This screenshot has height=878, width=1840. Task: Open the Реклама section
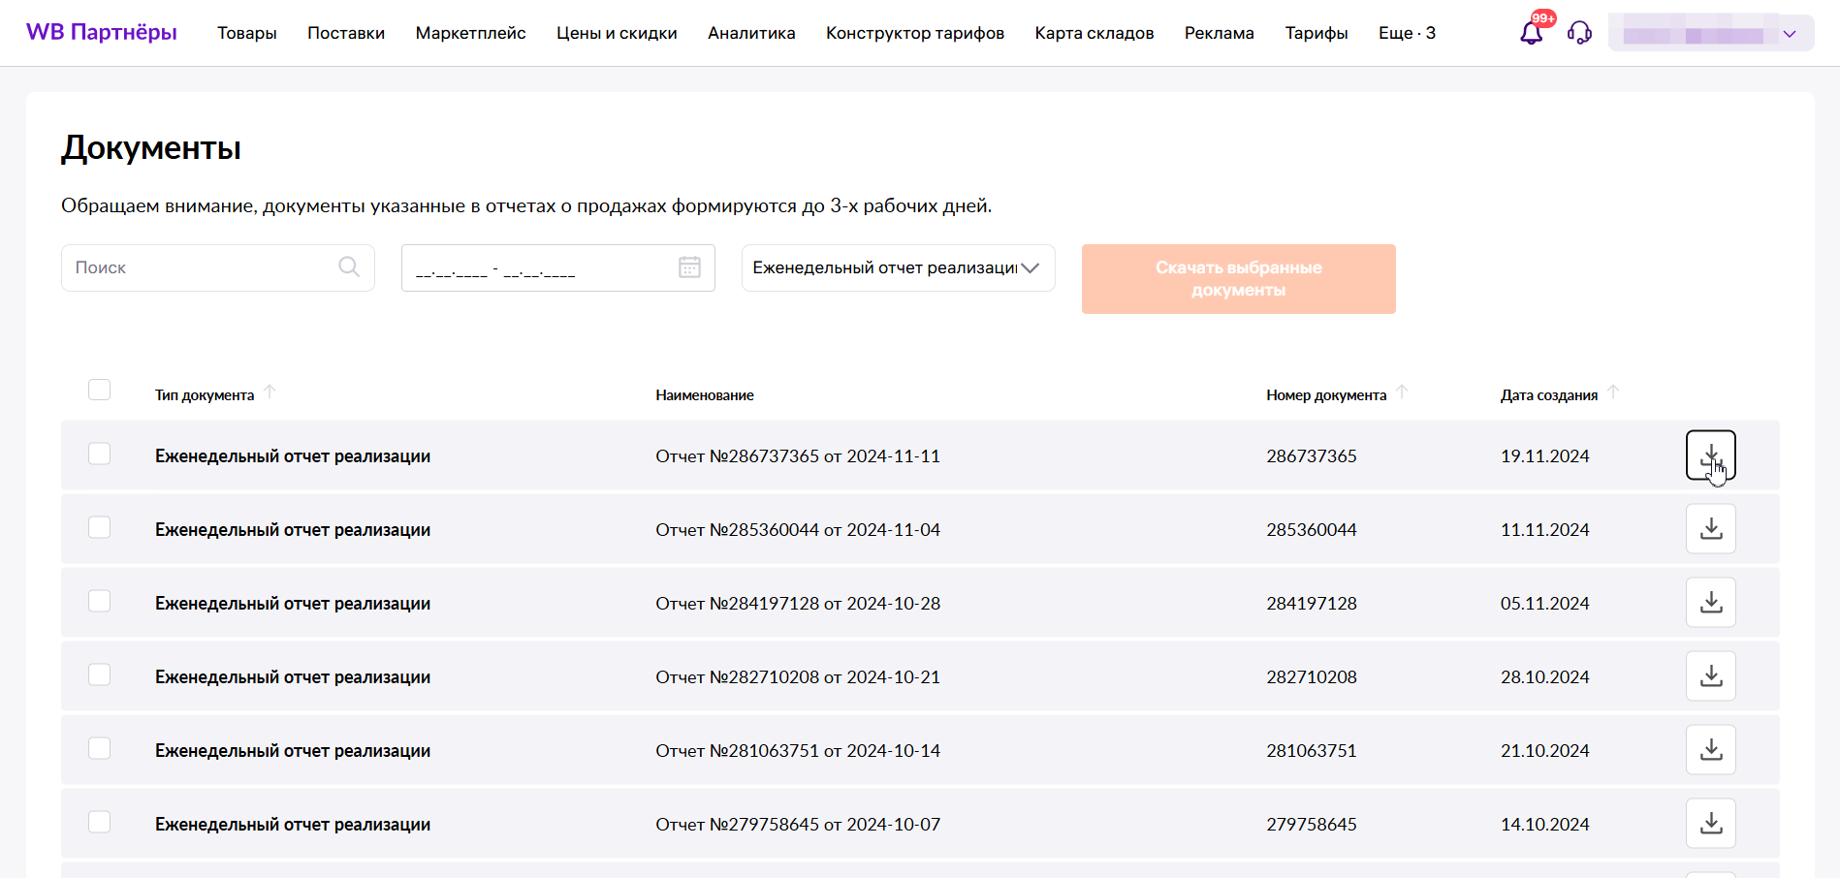click(1220, 33)
